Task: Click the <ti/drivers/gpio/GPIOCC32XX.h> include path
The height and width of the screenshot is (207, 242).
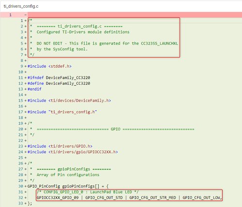Action: click(x=83, y=152)
